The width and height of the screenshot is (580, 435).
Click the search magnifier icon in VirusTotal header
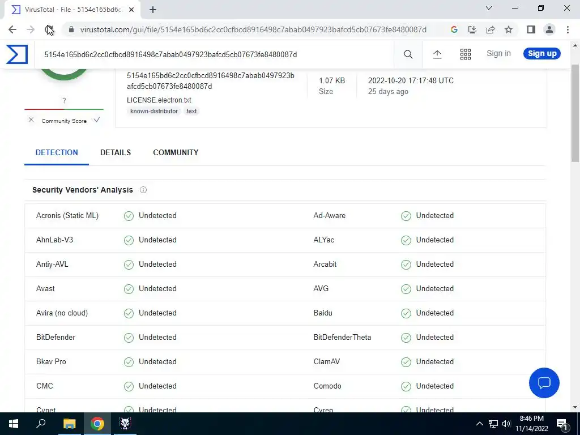click(408, 54)
